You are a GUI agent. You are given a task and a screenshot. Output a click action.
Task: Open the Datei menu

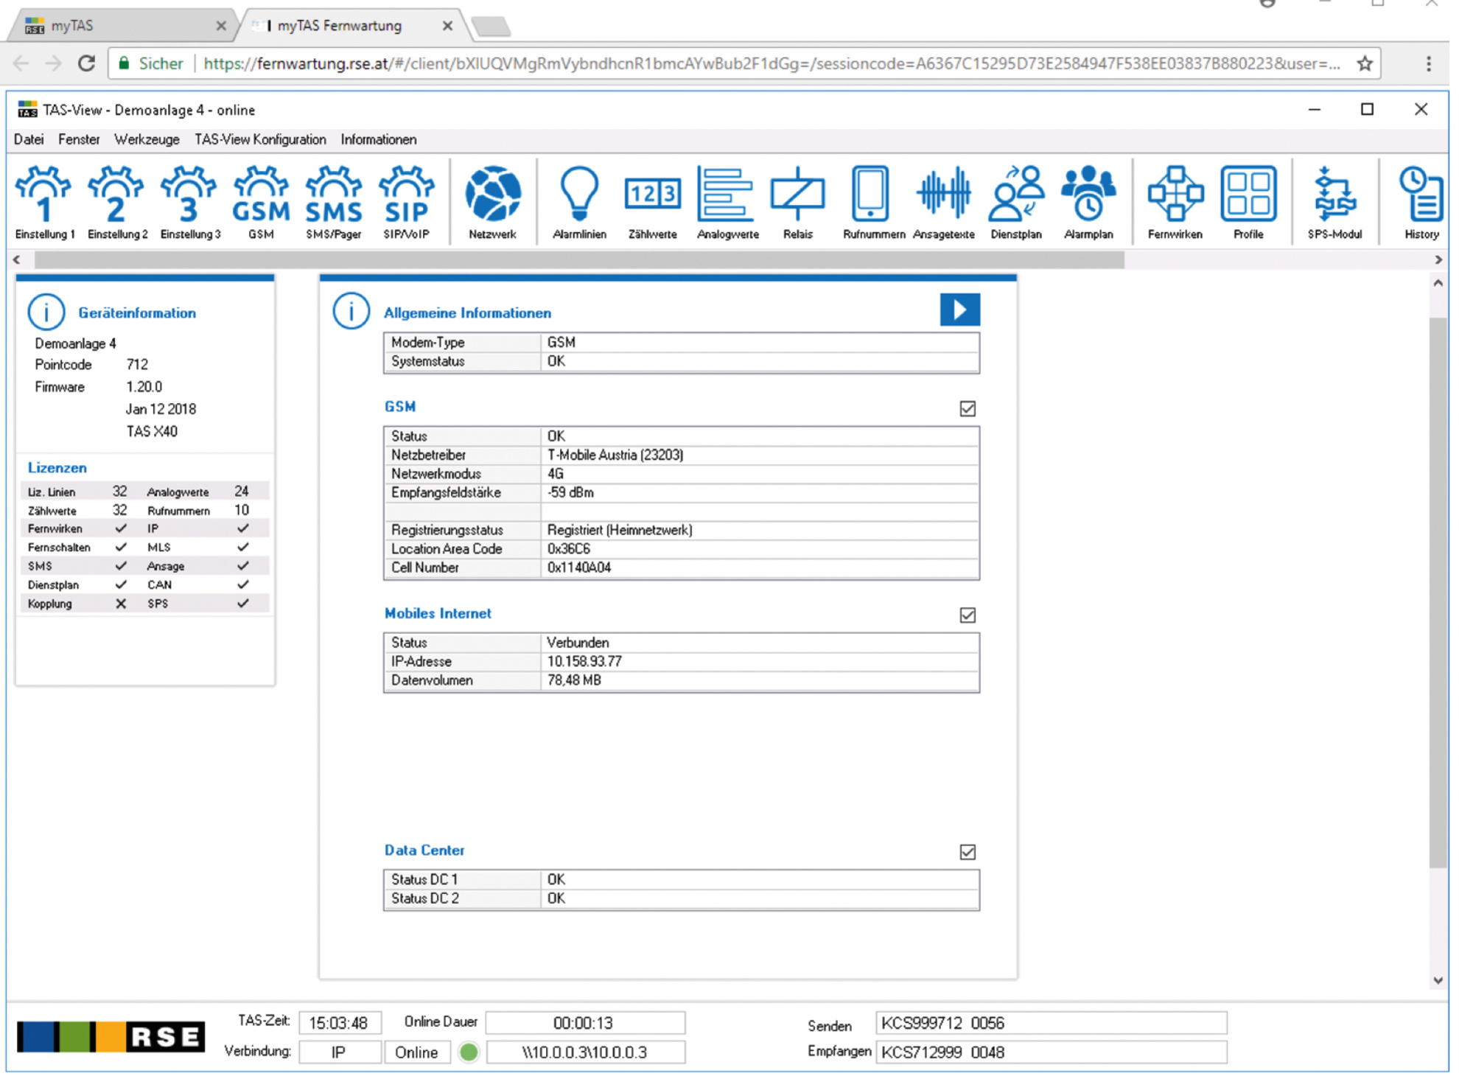[x=29, y=139]
